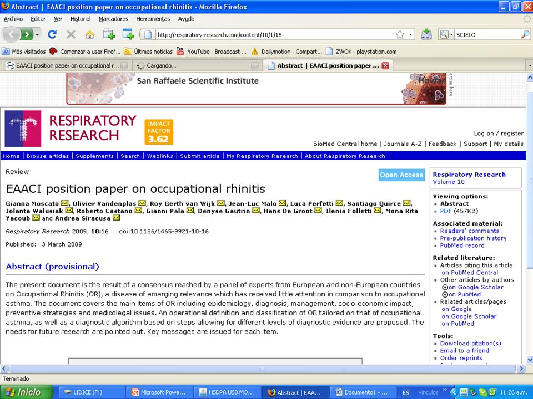Click the Open Access badge
This screenshot has height=399, width=533.
[401, 175]
